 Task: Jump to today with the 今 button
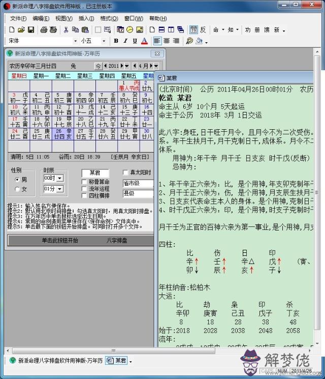pyautogui.click(x=98, y=66)
